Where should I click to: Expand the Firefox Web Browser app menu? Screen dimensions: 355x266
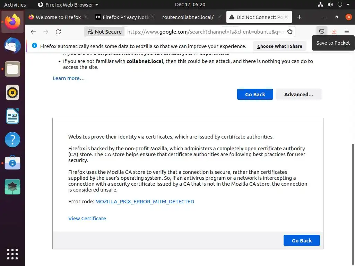pyautogui.click(x=68, y=5)
